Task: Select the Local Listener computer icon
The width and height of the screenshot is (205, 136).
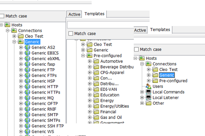Action: (x=149, y=98)
